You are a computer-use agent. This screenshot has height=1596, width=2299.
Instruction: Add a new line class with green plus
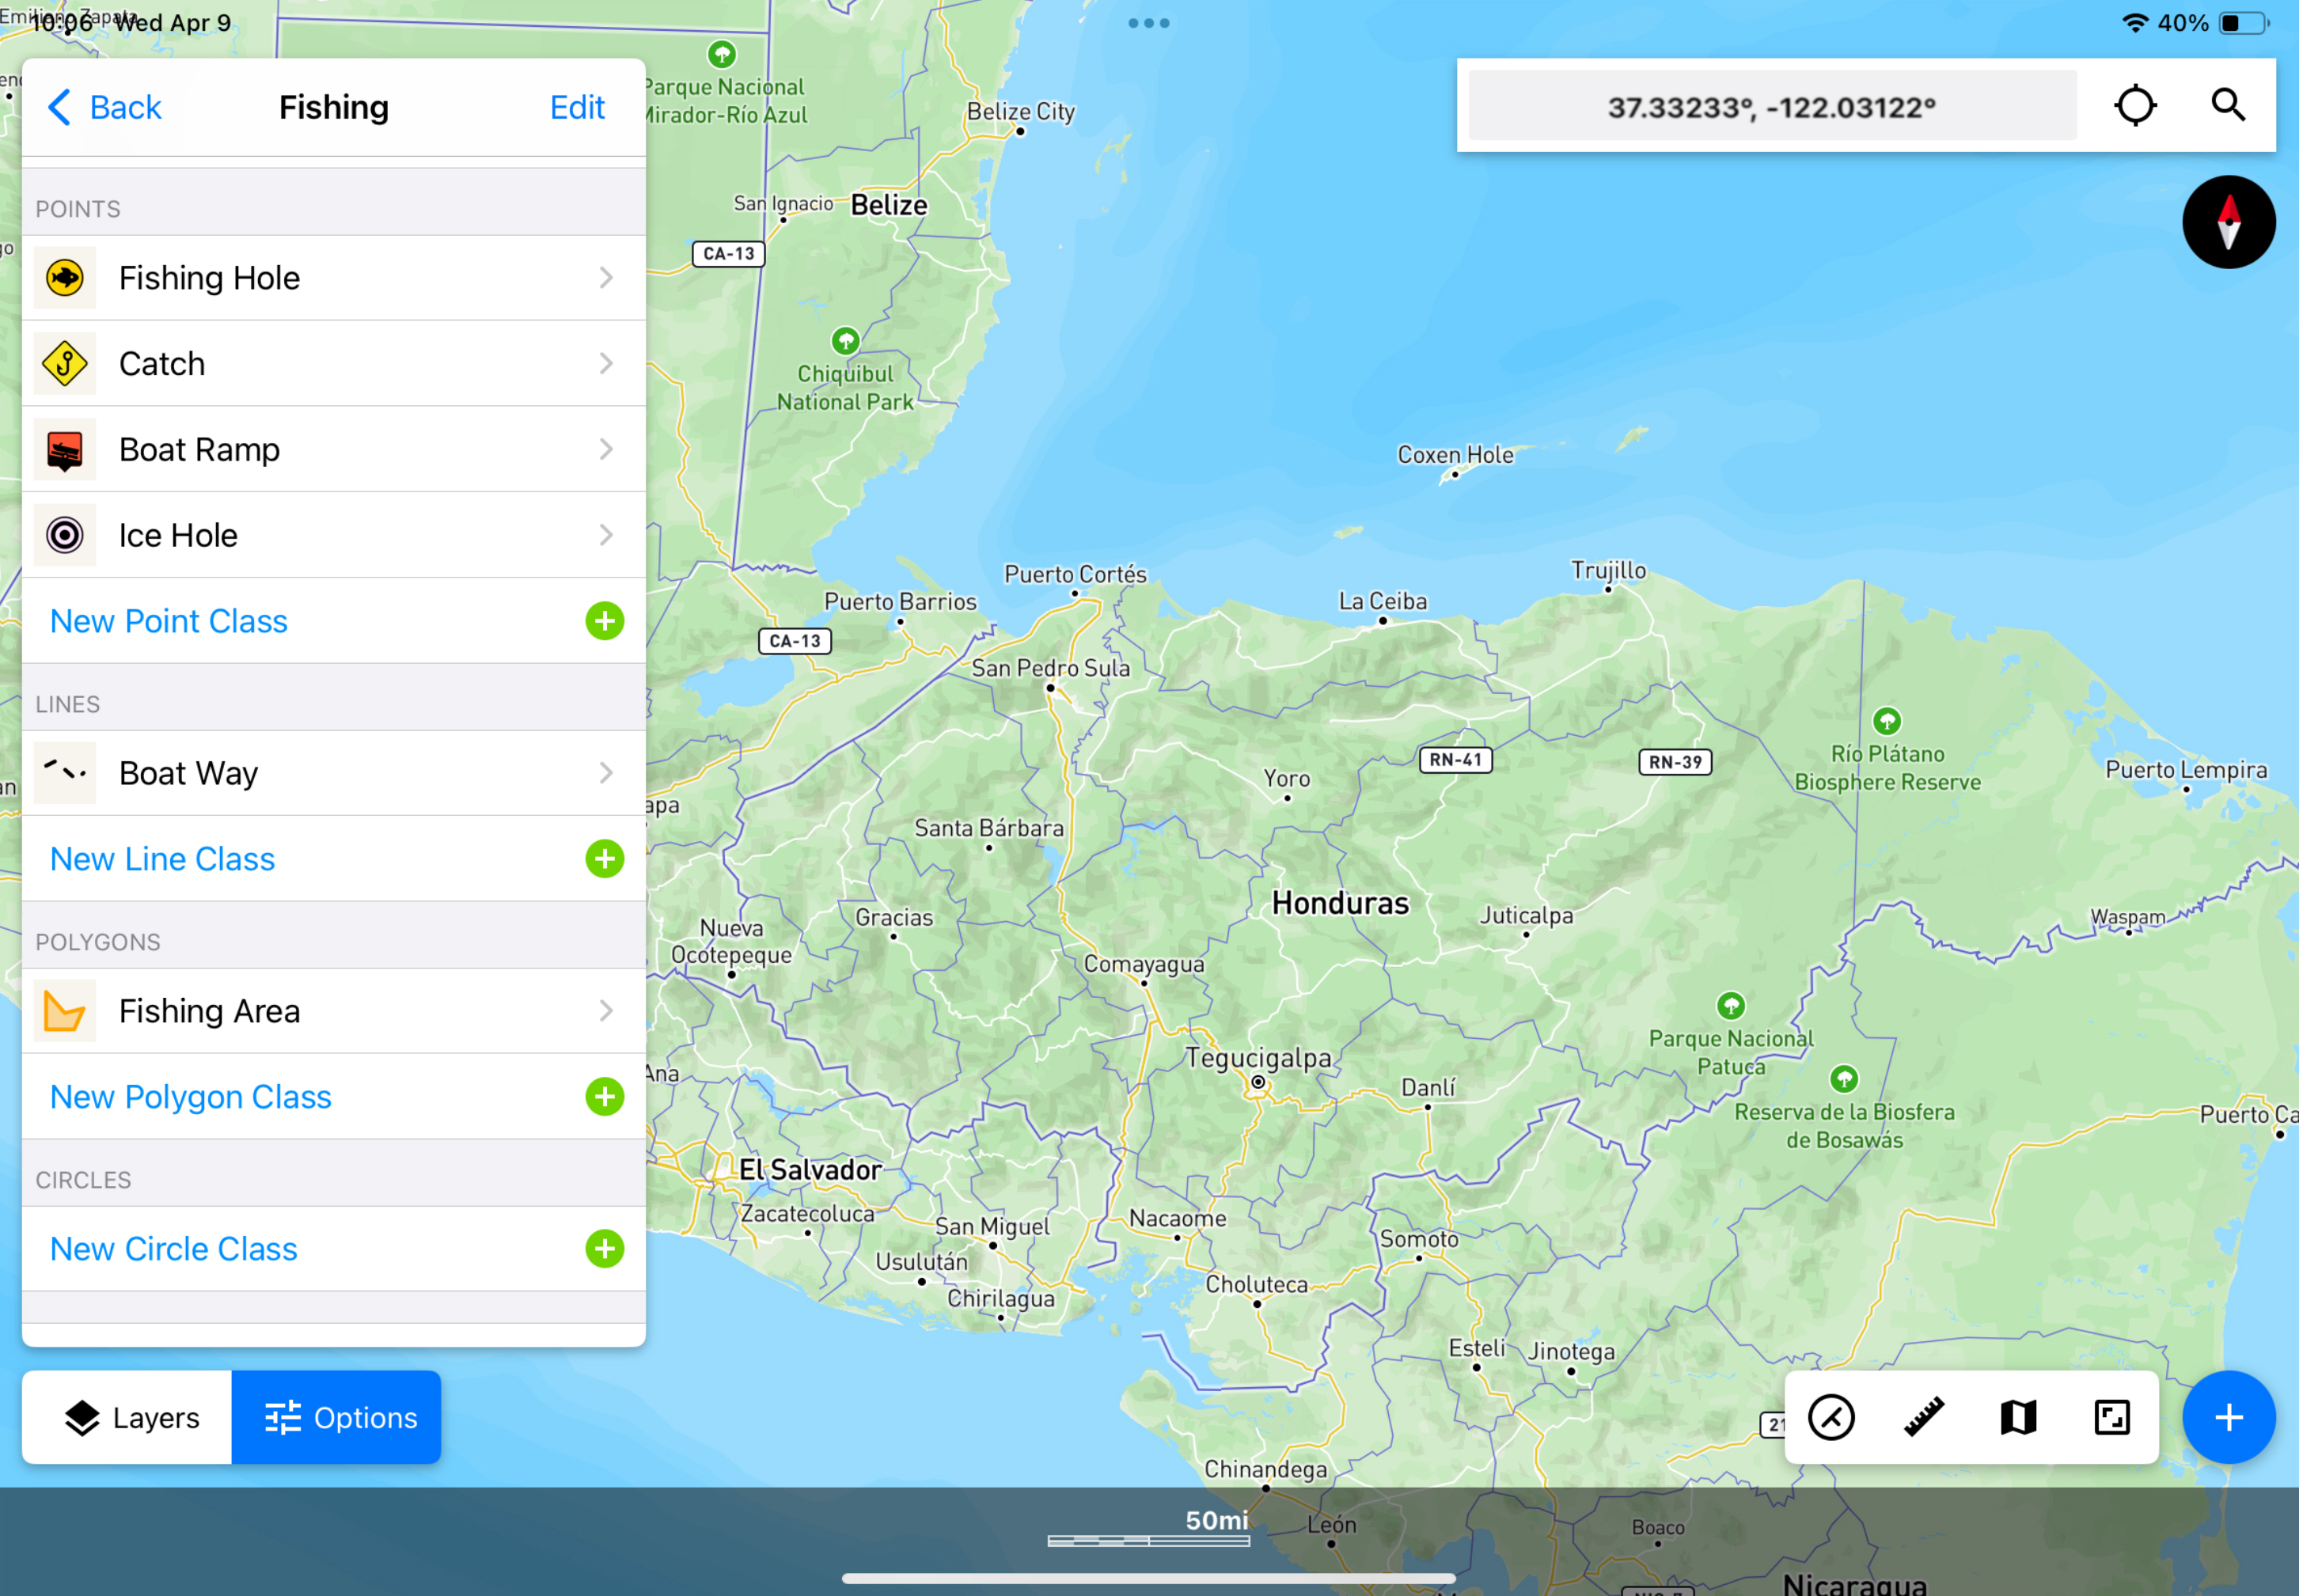click(x=604, y=859)
